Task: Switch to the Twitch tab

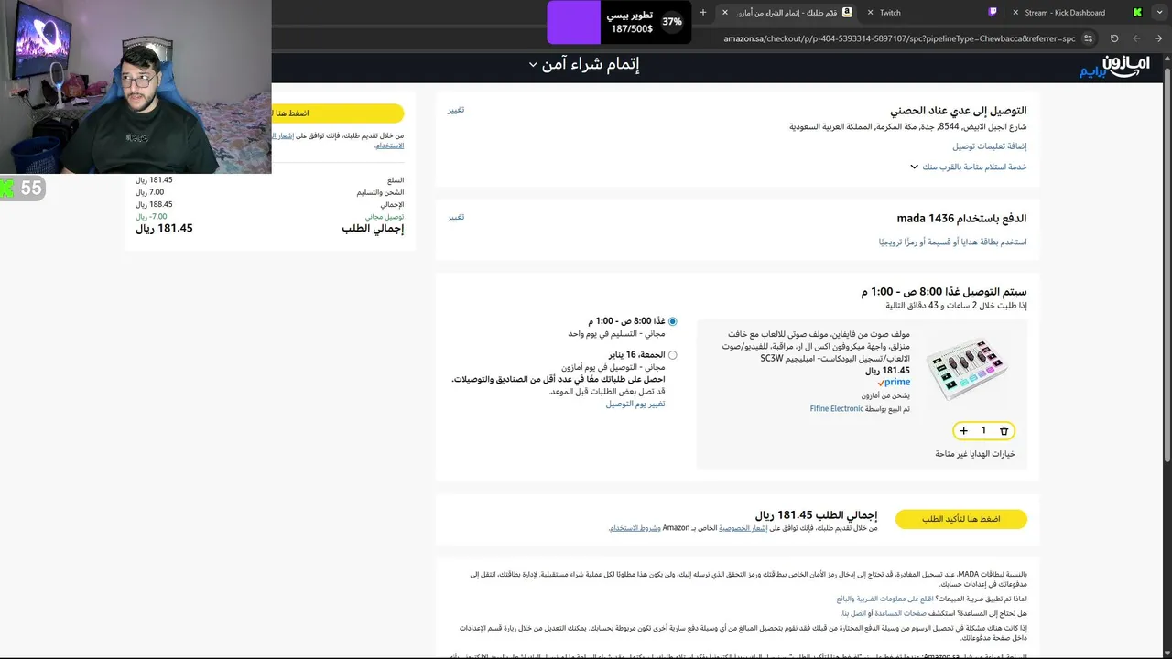Action: pos(929,13)
